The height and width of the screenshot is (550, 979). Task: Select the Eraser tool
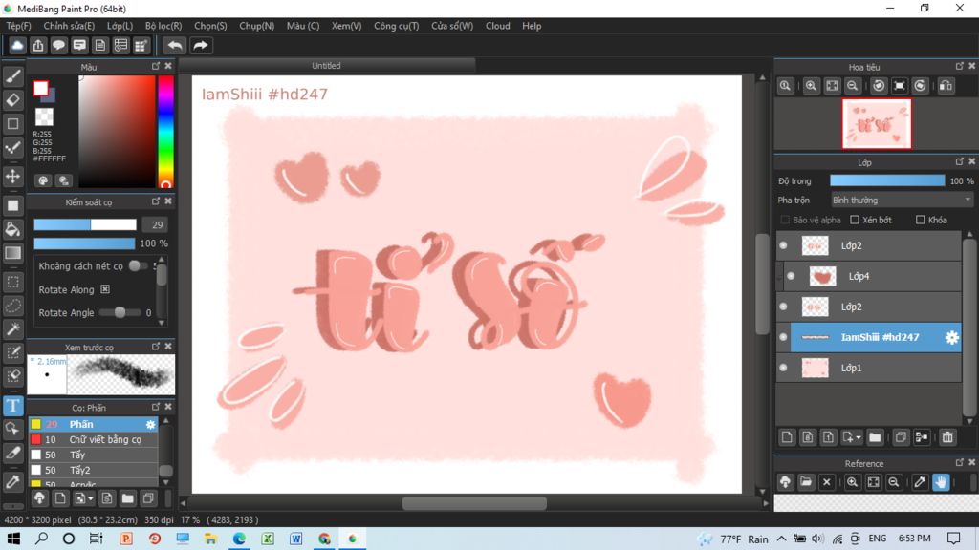(x=13, y=99)
